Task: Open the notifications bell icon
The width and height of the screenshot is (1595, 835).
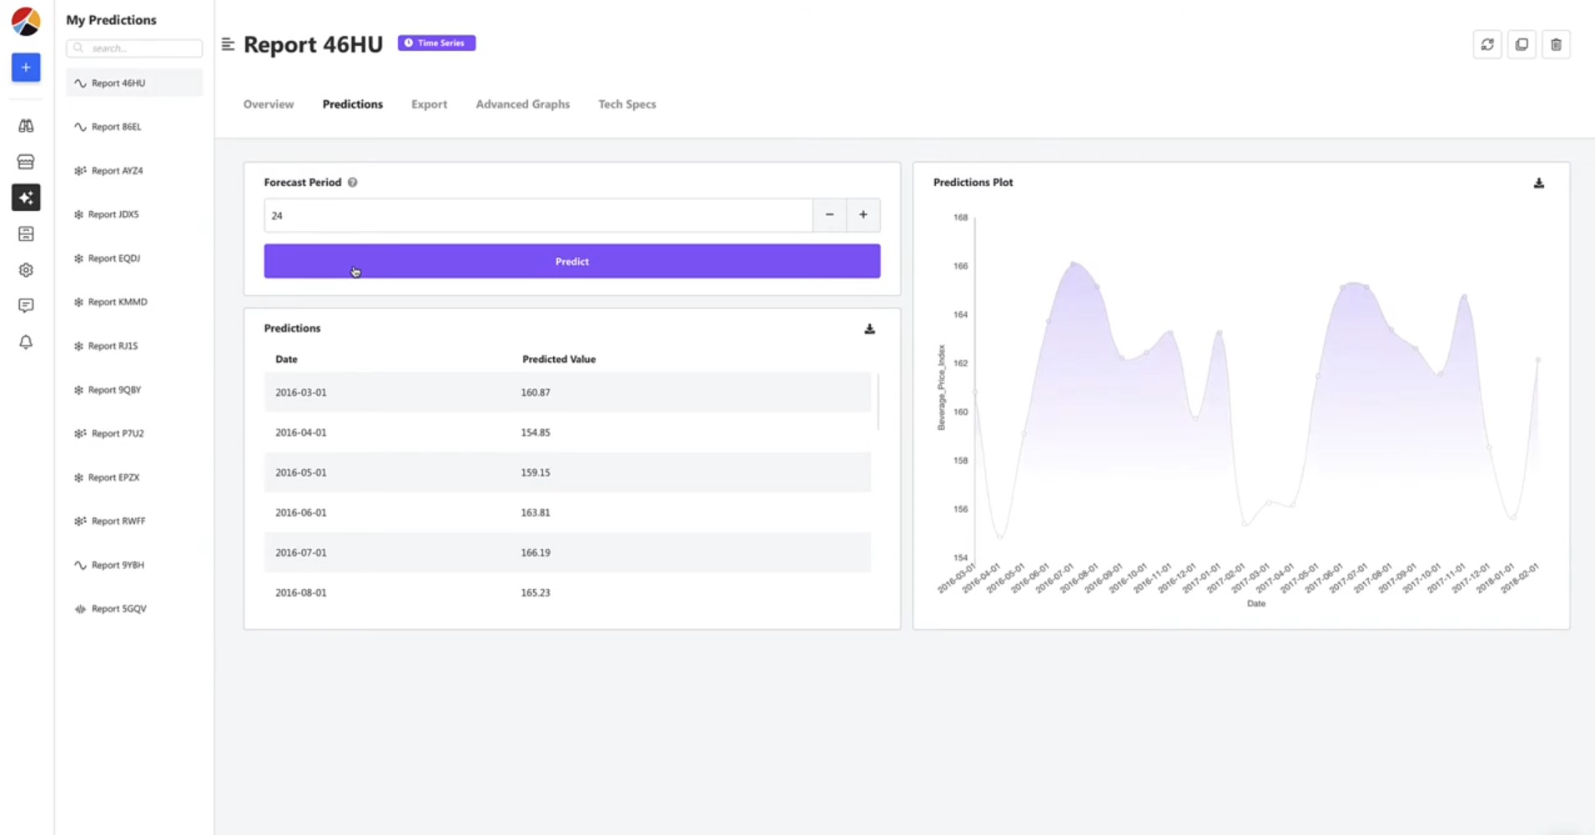Action: point(26,342)
